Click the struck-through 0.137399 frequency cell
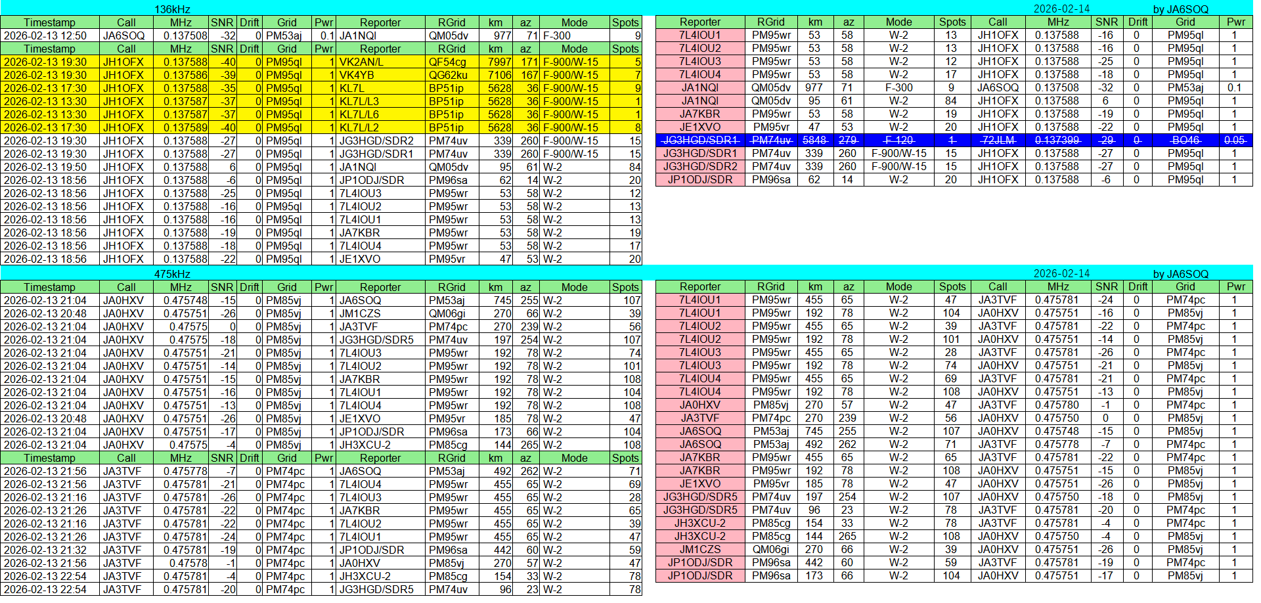 [1057, 140]
